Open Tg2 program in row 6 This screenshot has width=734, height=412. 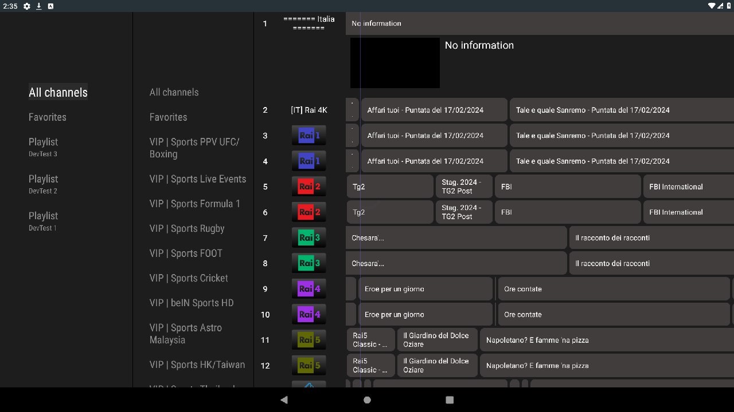[390, 212]
